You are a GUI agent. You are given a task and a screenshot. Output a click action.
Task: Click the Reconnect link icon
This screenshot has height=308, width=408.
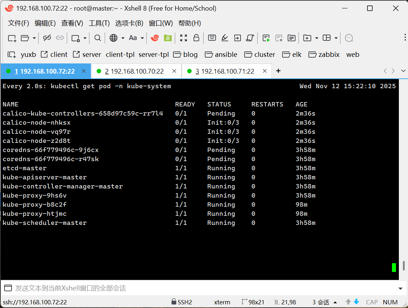coord(60,38)
